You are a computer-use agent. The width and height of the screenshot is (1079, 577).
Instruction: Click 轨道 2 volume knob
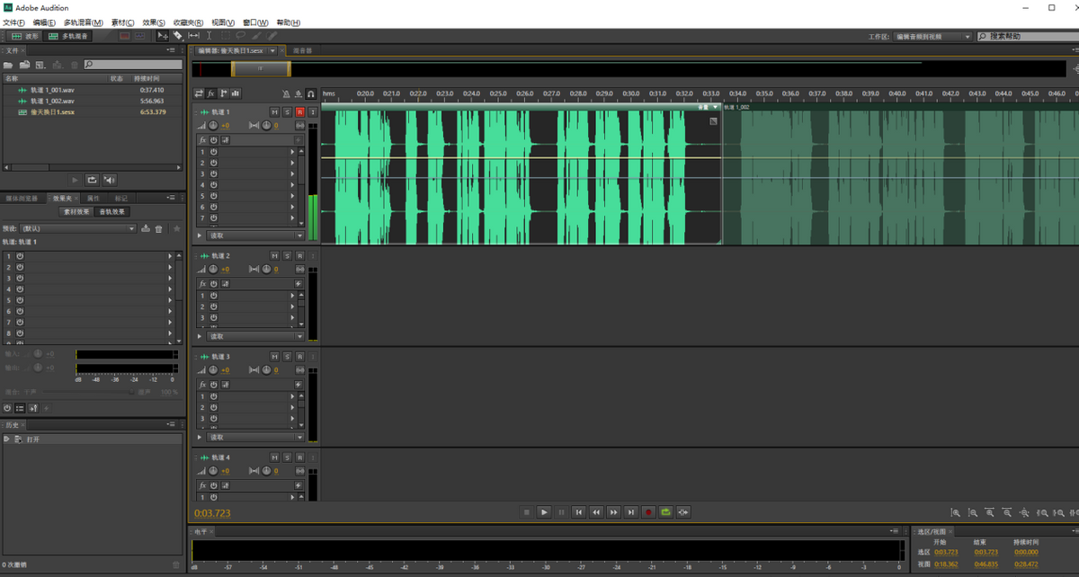[214, 269]
